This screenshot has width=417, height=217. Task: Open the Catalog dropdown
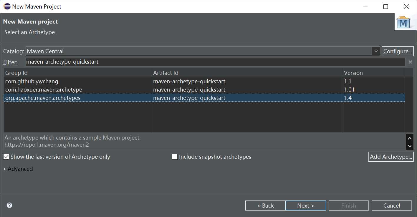tap(376, 51)
